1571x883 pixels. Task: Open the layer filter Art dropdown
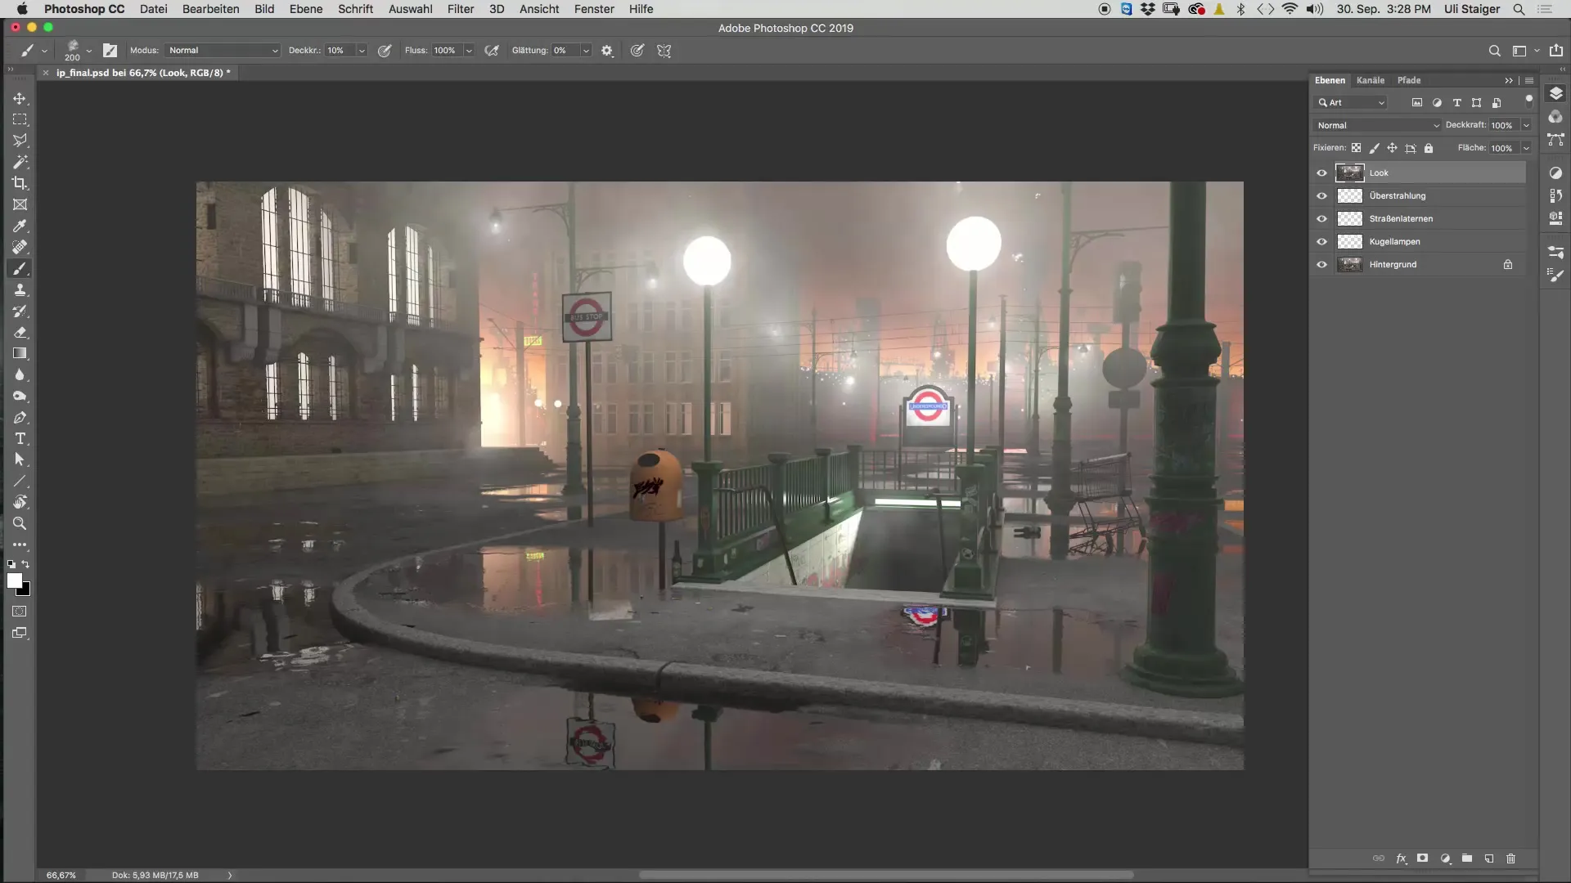(x=1351, y=102)
